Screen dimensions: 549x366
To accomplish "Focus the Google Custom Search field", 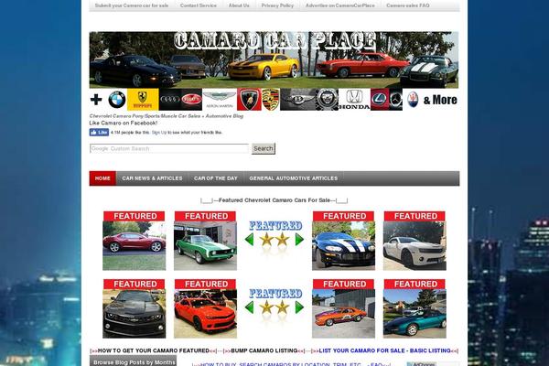I will [x=169, y=148].
